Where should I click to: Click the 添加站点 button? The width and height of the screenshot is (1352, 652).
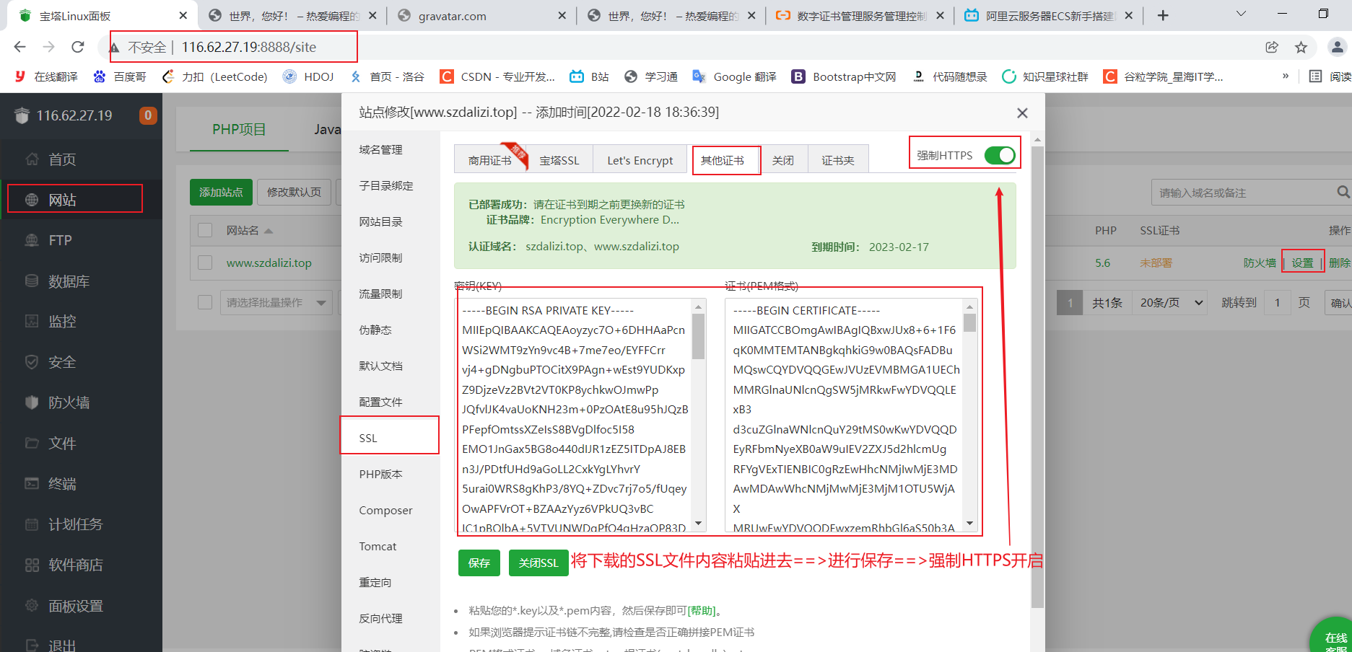221,192
